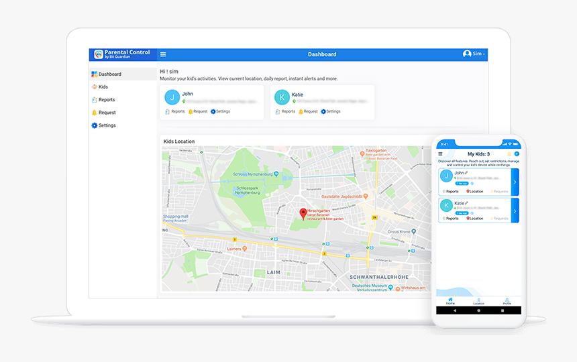Expand Katie's card arrow on the phone
The width and height of the screenshot is (577, 362).
point(515,211)
